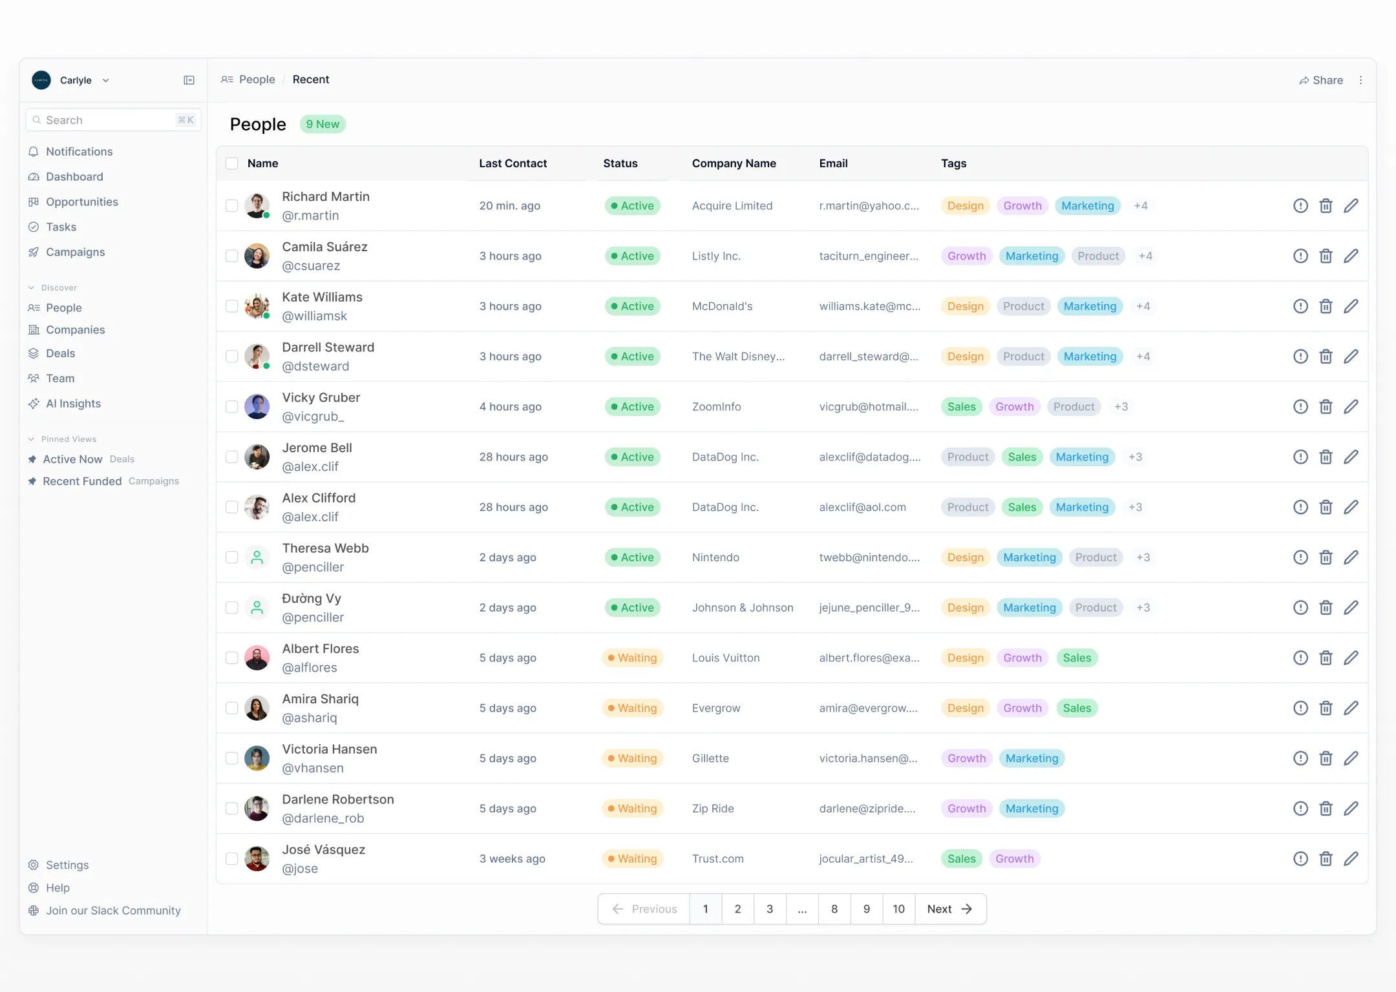Click edit pencil for Albert Flores
The width and height of the screenshot is (1396, 992).
pos(1351,658)
